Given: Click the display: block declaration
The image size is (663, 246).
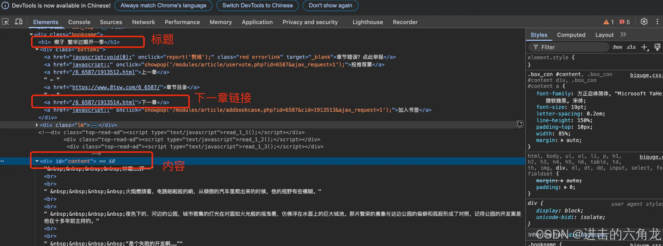Looking at the screenshot, I should 560,211.
